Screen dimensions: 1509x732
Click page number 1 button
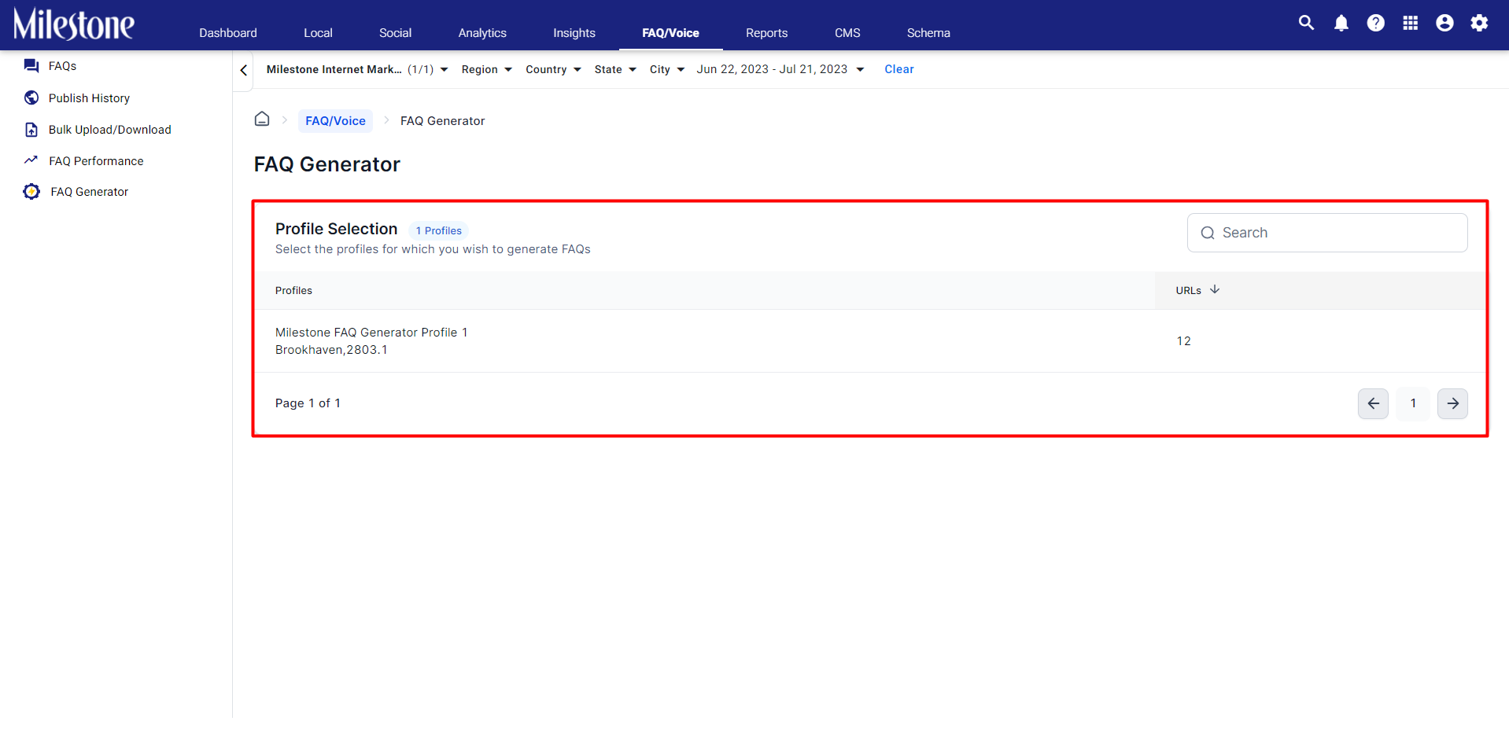1413,403
